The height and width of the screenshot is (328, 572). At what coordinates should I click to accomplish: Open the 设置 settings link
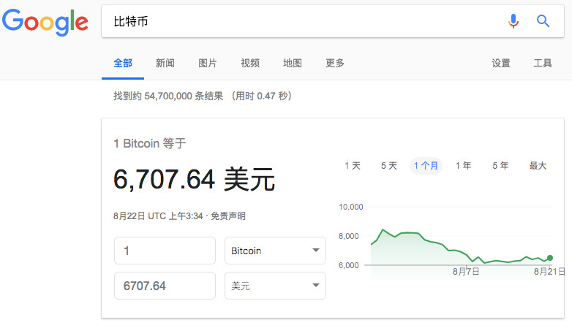tap(501, 63)
